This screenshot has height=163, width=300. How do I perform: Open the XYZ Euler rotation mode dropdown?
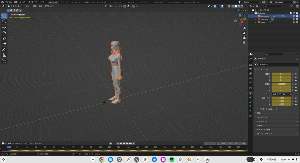click(x=281, y=94)
